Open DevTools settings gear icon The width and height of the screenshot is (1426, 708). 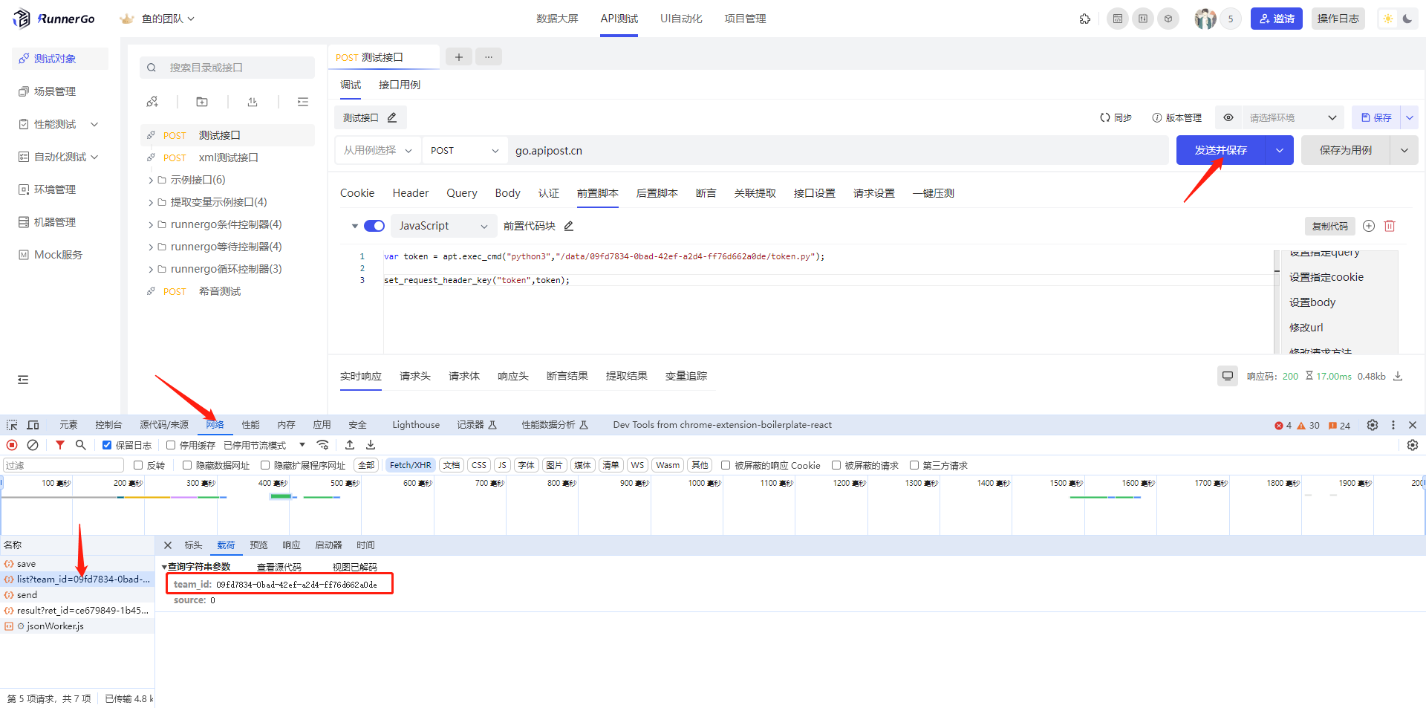pos(1373,425)
